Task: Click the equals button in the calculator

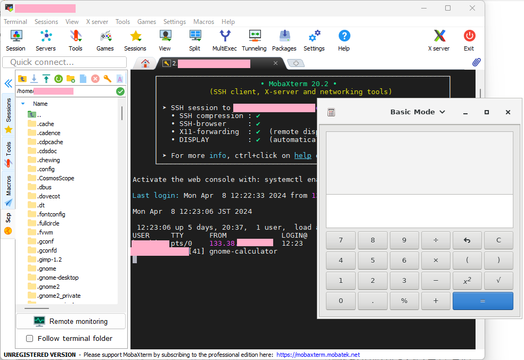Action: tap(483, 301)
